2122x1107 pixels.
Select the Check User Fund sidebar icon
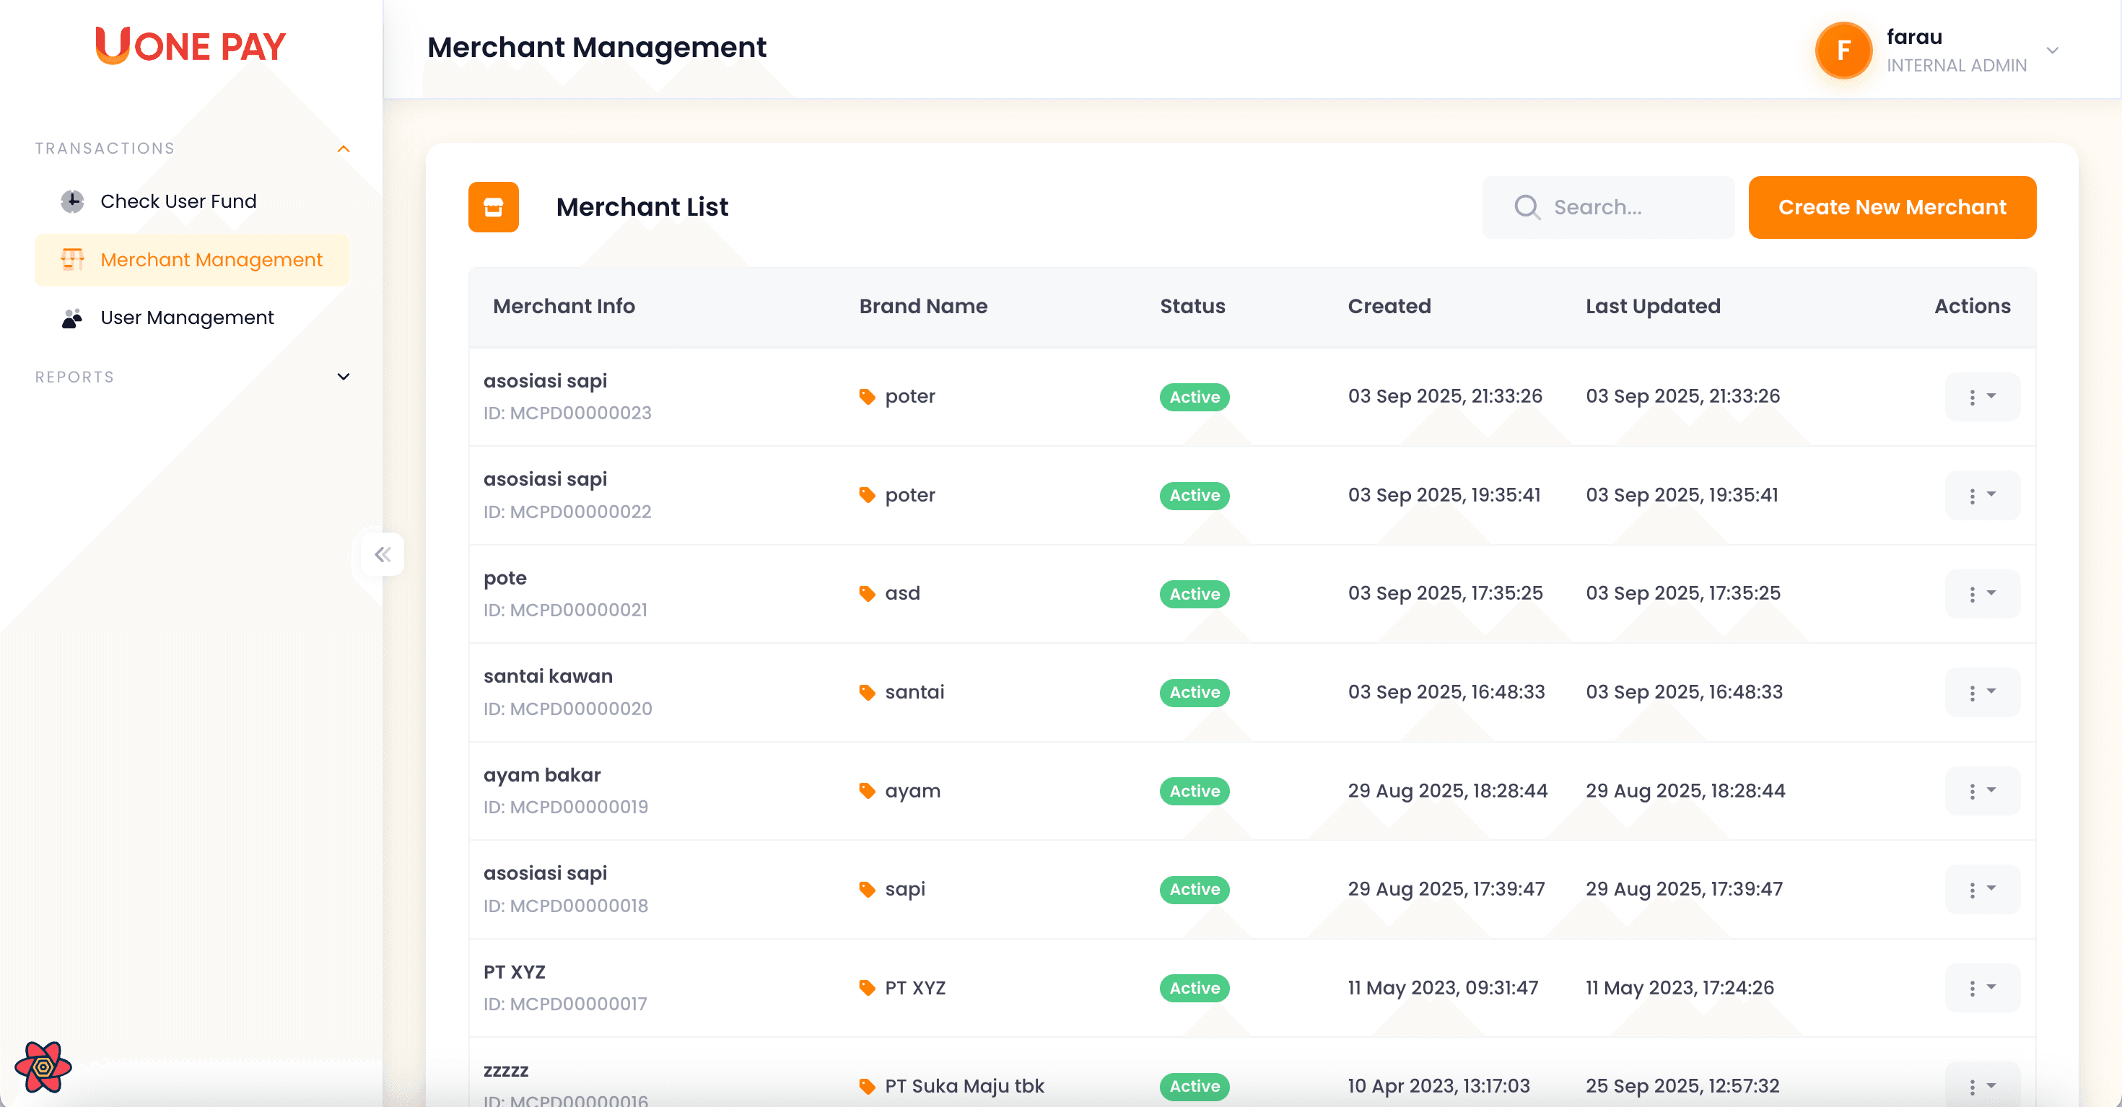point(71,200)
